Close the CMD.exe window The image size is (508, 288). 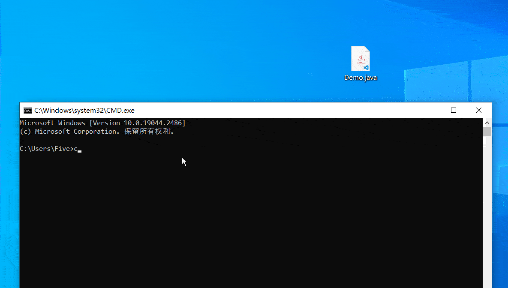[479, 110]
